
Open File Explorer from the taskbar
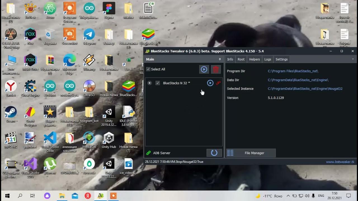pos(62,196)
